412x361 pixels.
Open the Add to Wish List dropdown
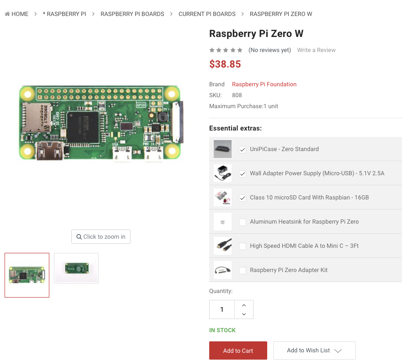(314, 351)
